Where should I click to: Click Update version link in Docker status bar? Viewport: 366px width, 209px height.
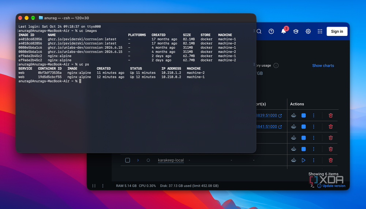pyautogui.click(x=334, y=186)
